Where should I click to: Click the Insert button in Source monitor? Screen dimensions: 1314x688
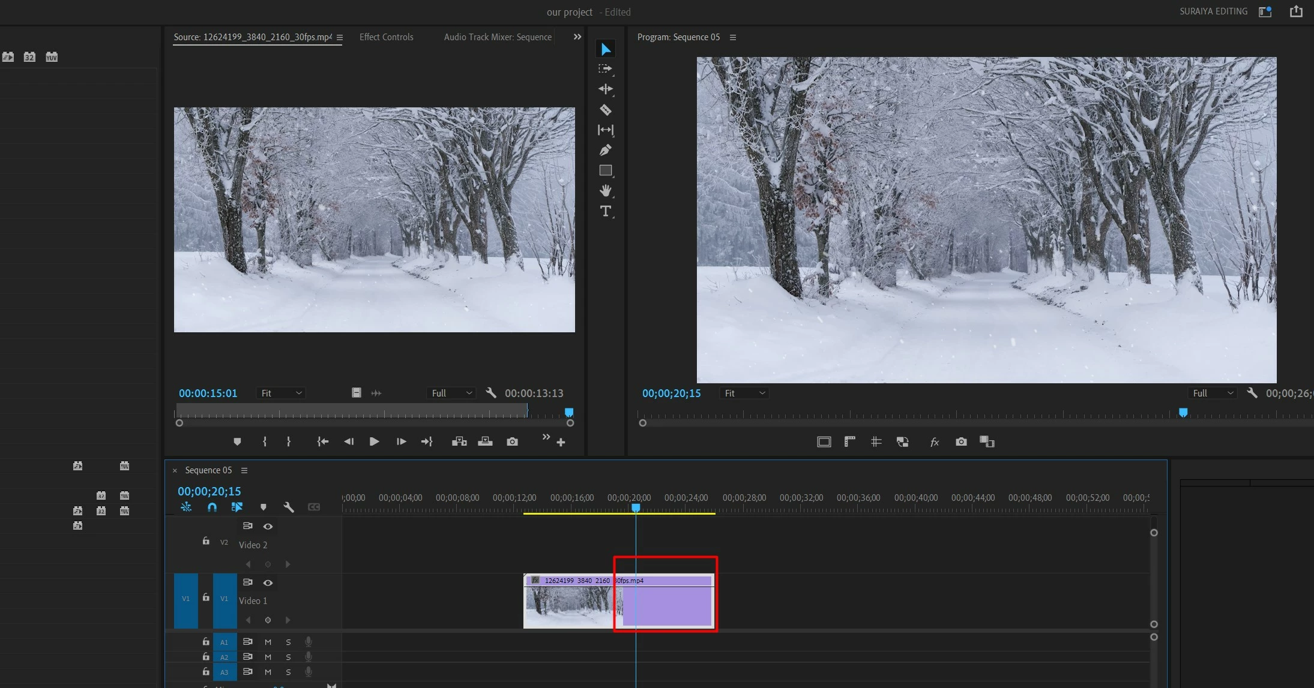459,442
